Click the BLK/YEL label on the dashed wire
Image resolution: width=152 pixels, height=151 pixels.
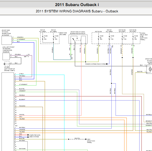(77, 138)
